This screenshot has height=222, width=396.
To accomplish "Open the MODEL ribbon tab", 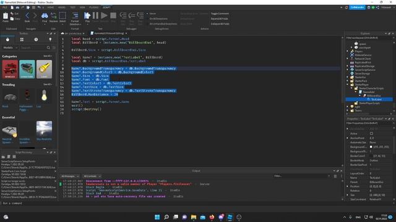I will click(x=62, y=7).
